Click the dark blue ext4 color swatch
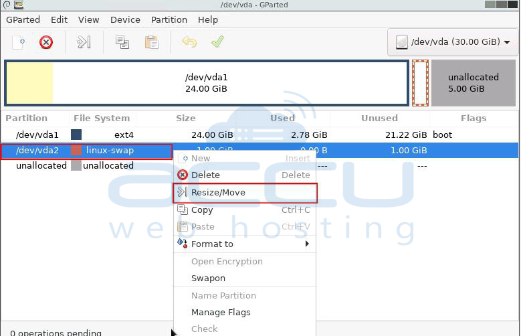Viewport: 521px width, 336px height. point(76,135)
